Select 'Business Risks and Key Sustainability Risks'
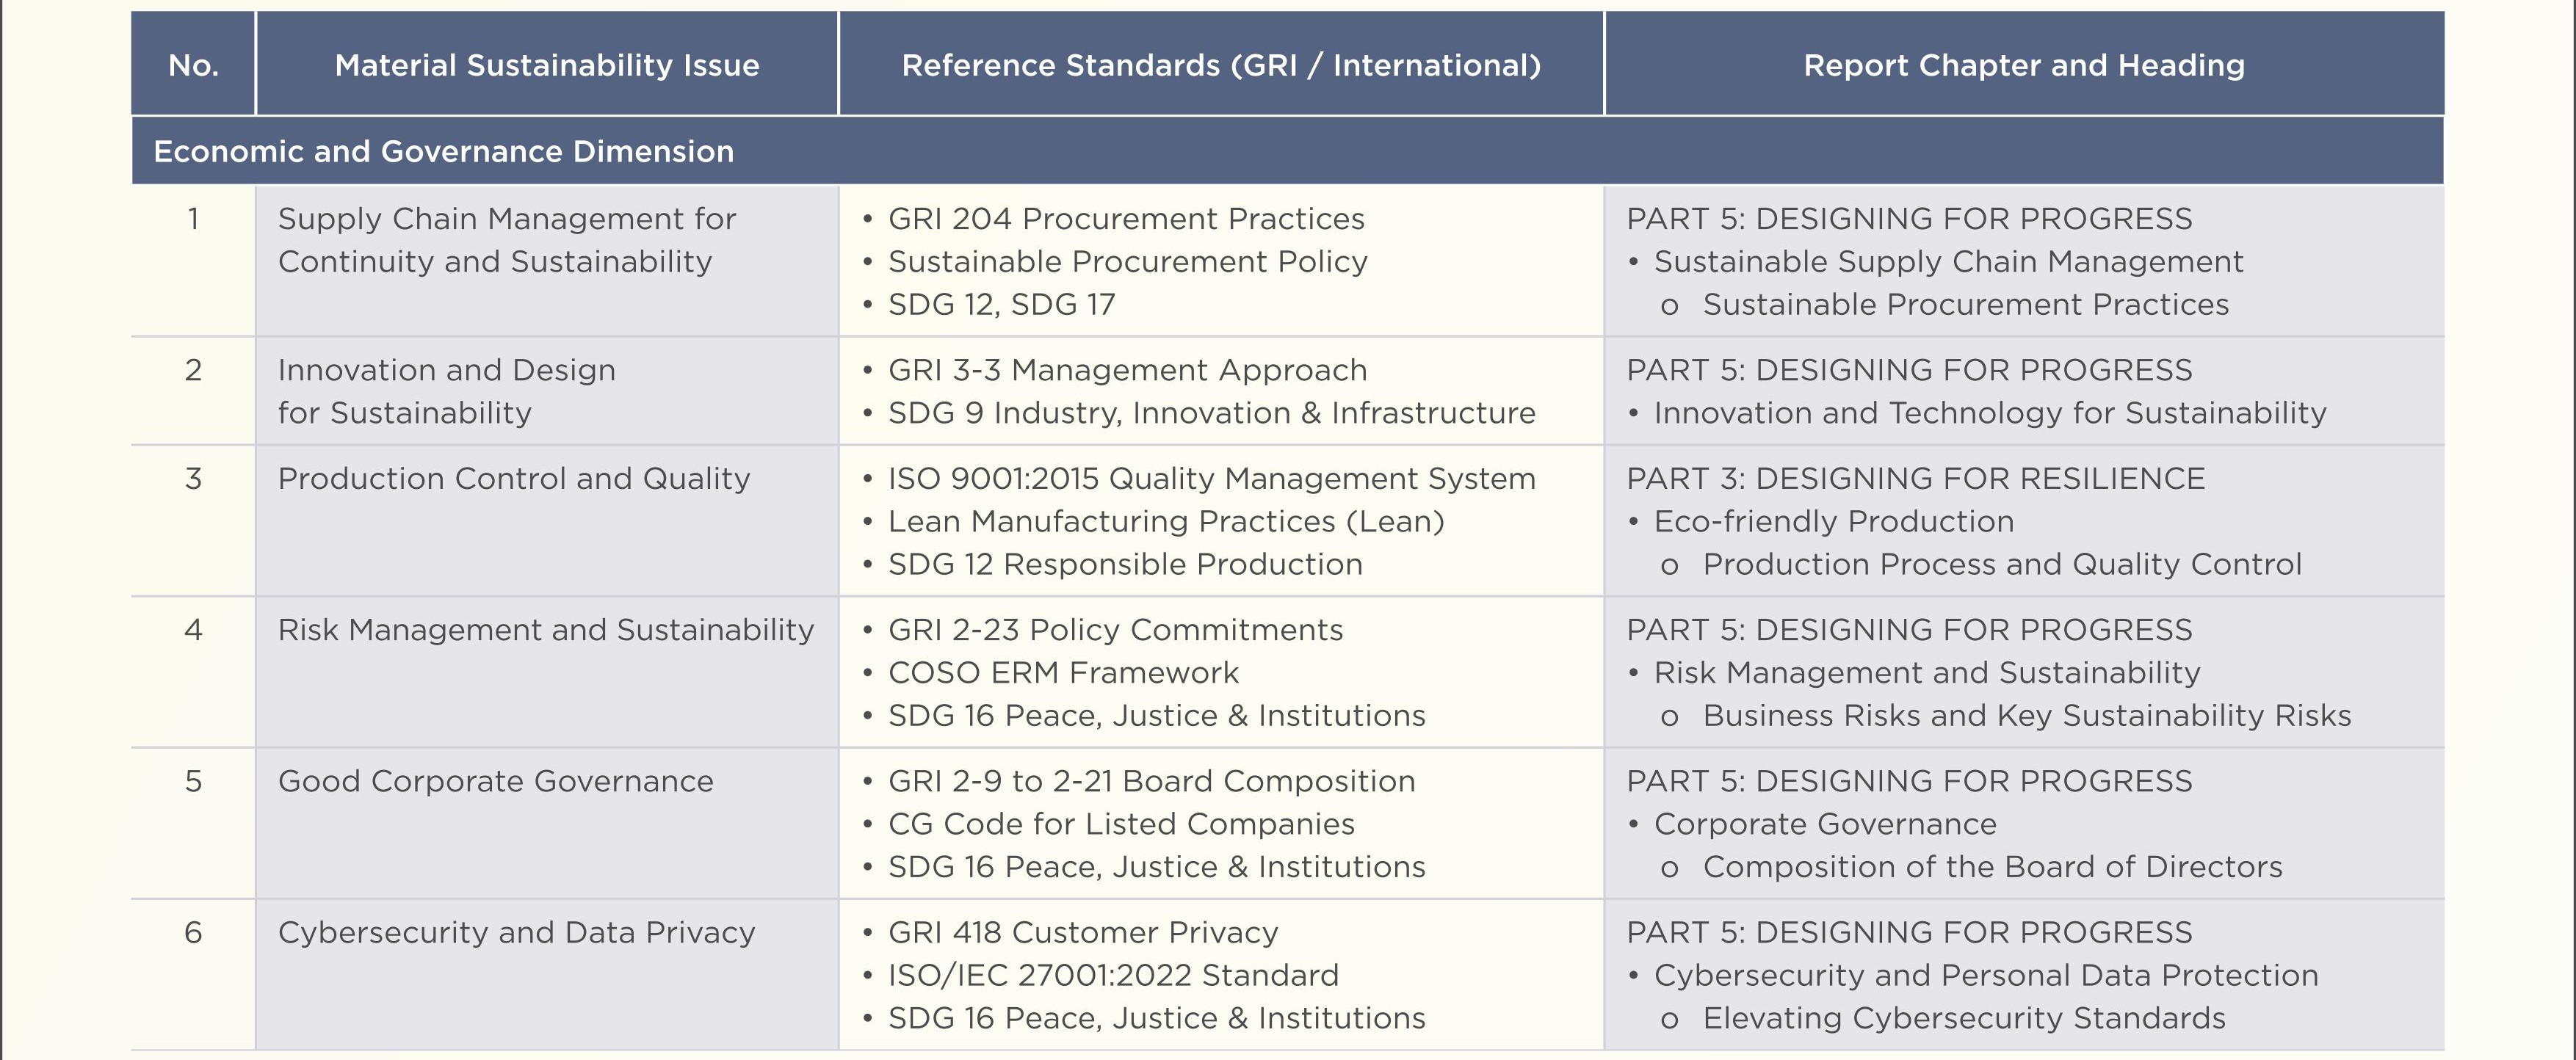Viewport: 2576px width, 1060px height. pyautogui.click(x=2027, y=716)
